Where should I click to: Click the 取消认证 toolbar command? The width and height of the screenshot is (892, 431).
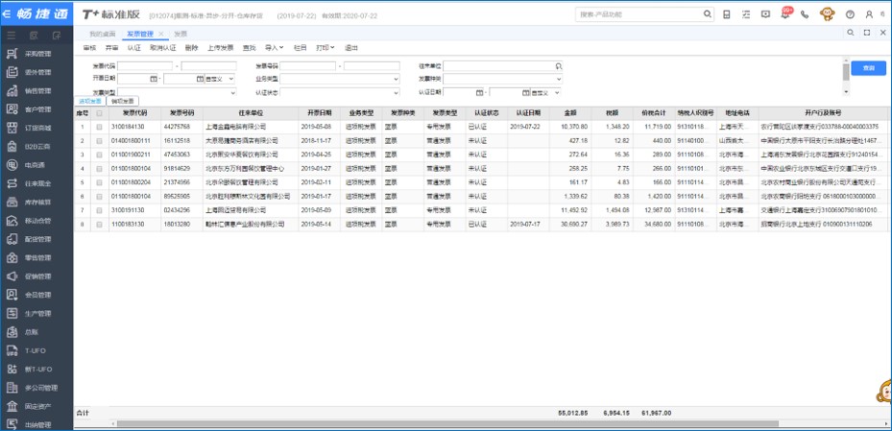(162, 48)
